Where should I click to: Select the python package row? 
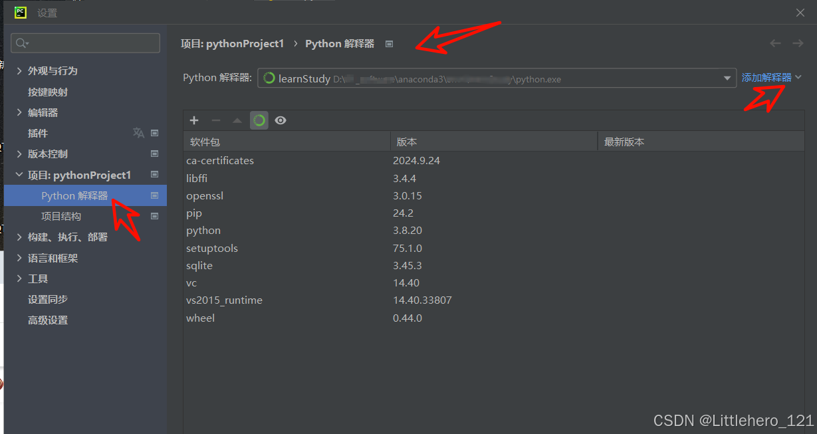tap(494, 230)
